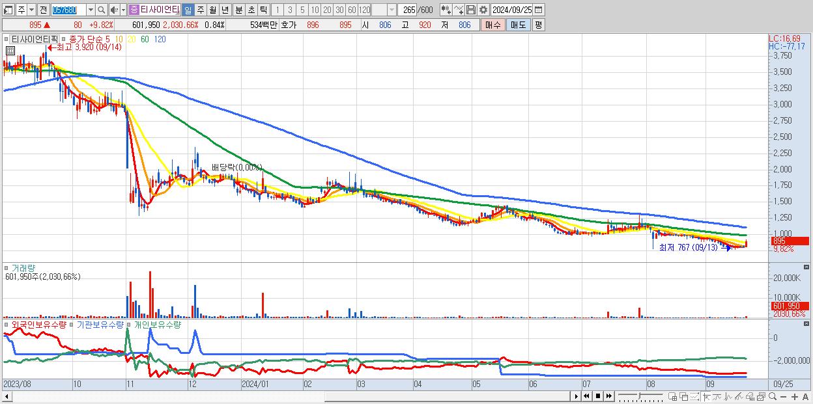Select the 월 monthly period button
813x404 pixels.
pos(213,10)
